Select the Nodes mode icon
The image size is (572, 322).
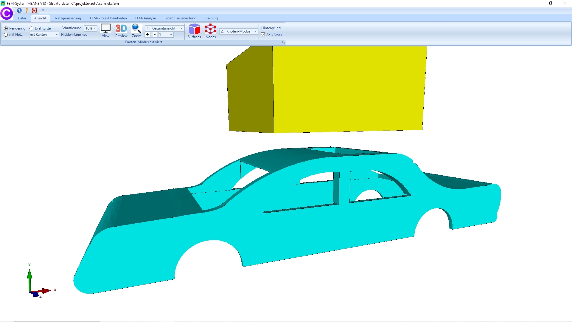(211, 31)
